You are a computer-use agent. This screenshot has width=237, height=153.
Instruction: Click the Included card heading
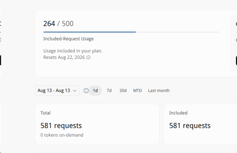[x=178, y=113]
